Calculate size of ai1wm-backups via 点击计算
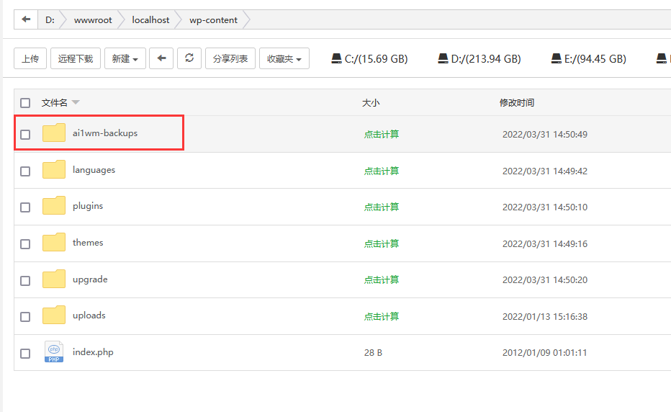Screen dimensions: 671x412 (382, 134)
